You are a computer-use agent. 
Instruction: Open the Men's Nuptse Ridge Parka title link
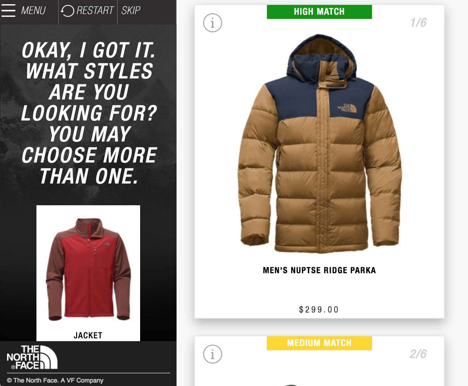point(319,270)
